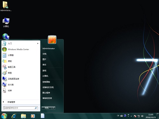Open Internet Explorer from the taskbar

14,116
